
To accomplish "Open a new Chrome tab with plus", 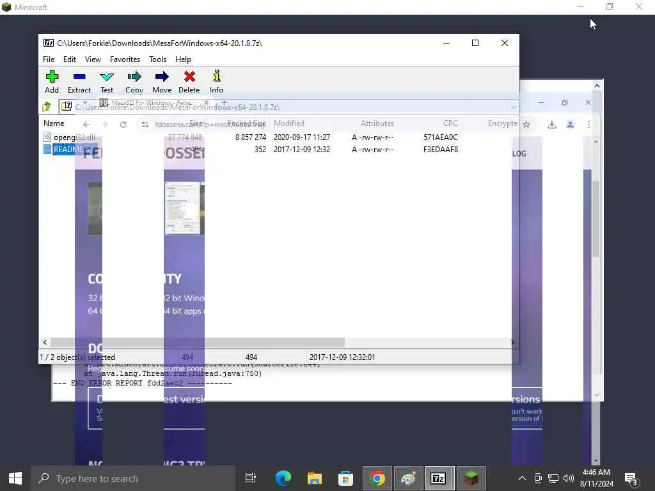I will click(x=225, y=102).
